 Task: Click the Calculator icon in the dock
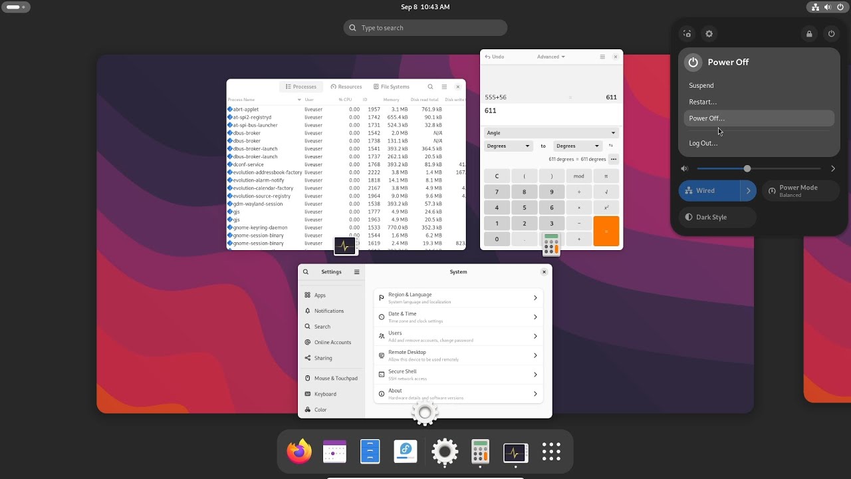480,452
